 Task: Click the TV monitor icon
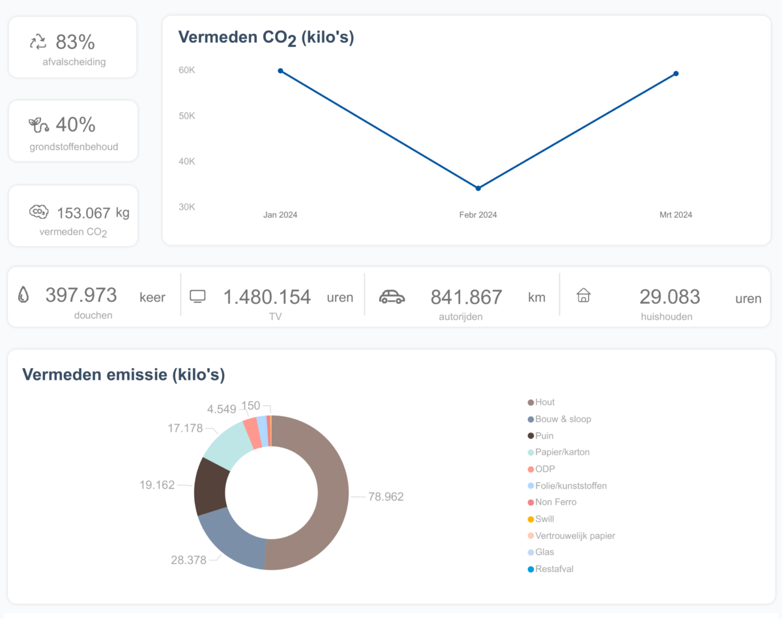click(x=197, y=296)
